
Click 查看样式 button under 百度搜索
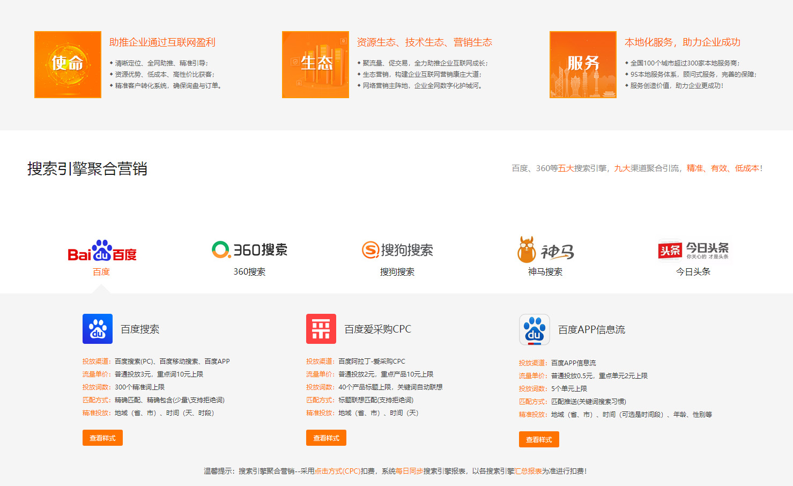click(102, 437)
